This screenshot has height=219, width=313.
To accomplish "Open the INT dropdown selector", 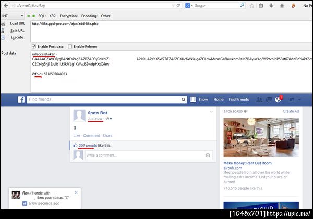I will coord(13,16).
